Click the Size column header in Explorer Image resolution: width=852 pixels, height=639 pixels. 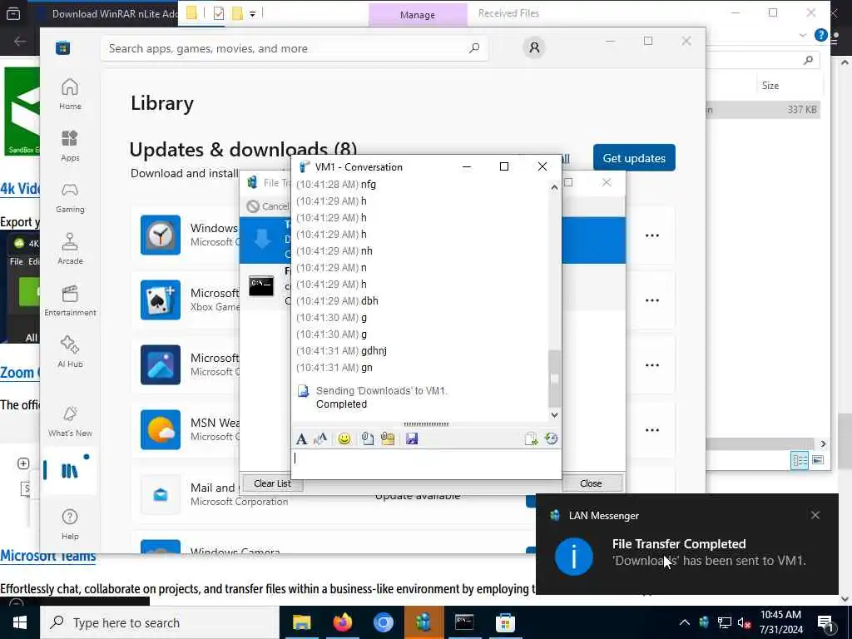tap(770, 86)
